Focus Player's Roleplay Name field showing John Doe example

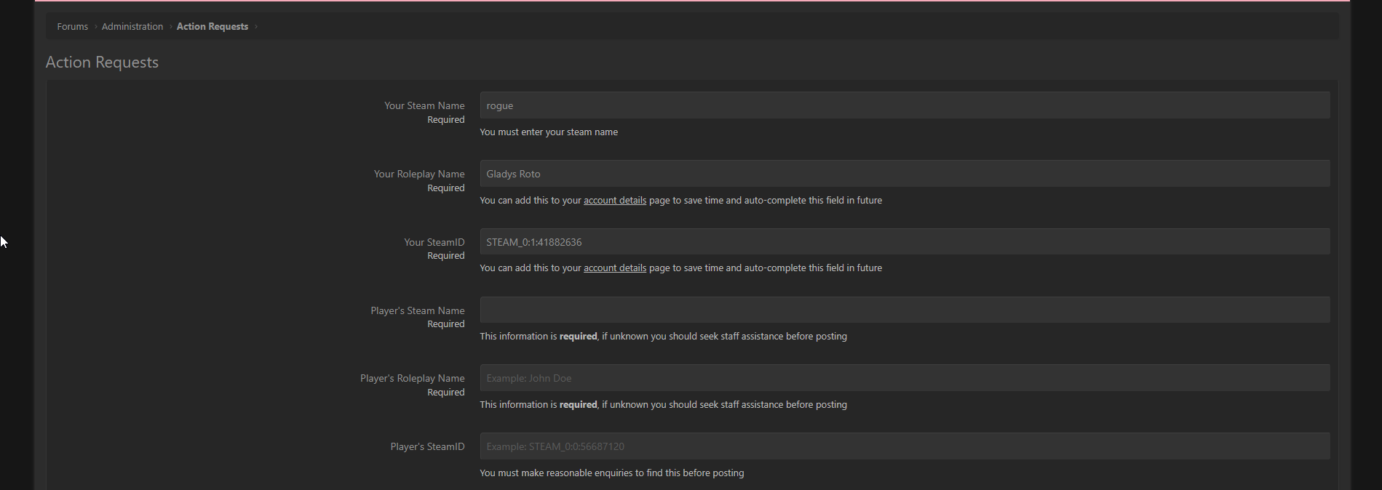coord(904,378)
